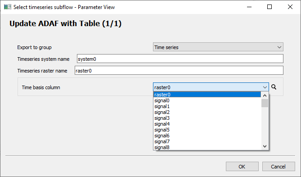The height and width of the screenshot is (177, 301).
Task: Collapse the Time basis column combo box
Action: click(x=211, y=87)
